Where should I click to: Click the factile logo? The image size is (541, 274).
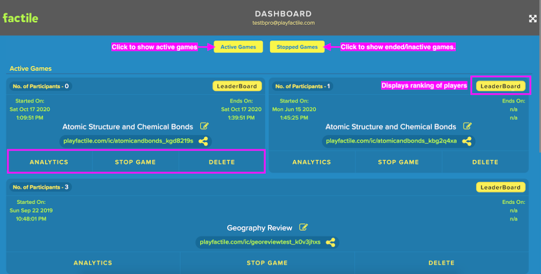(21, 18)
